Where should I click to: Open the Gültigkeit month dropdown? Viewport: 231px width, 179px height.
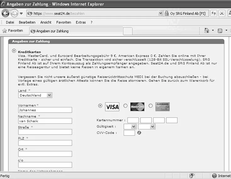(130, 127)
